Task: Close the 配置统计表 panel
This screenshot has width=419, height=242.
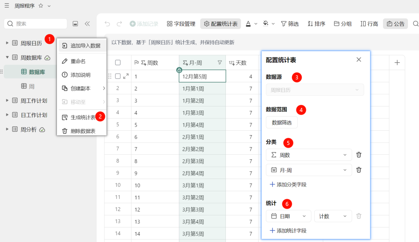Action: click(x=358, y=60)
